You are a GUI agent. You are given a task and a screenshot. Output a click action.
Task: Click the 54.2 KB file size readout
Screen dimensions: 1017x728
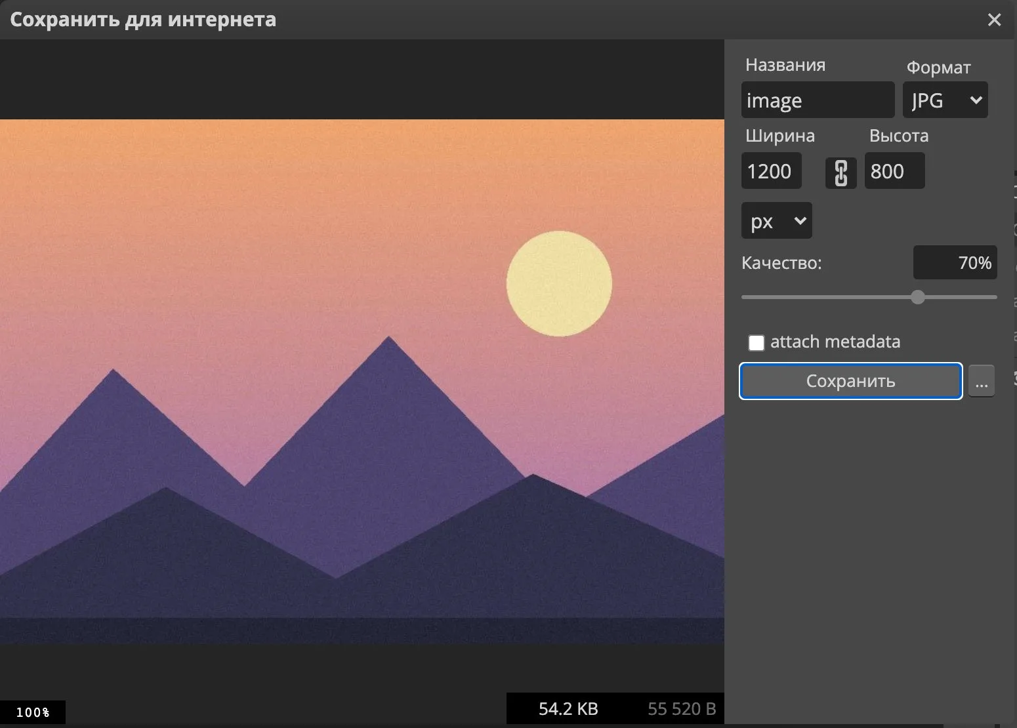tap(568, 709)
